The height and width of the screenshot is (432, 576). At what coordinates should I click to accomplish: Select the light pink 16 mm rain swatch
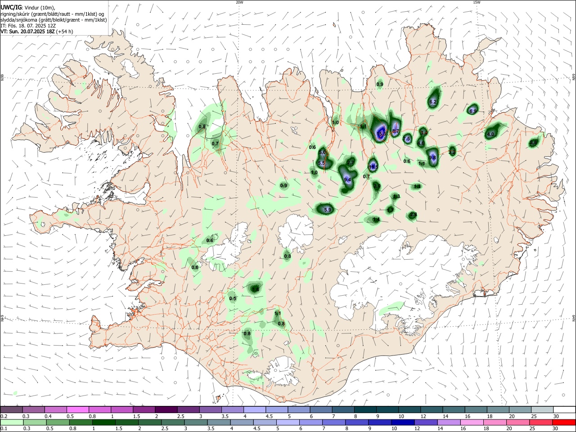(472, 422)
